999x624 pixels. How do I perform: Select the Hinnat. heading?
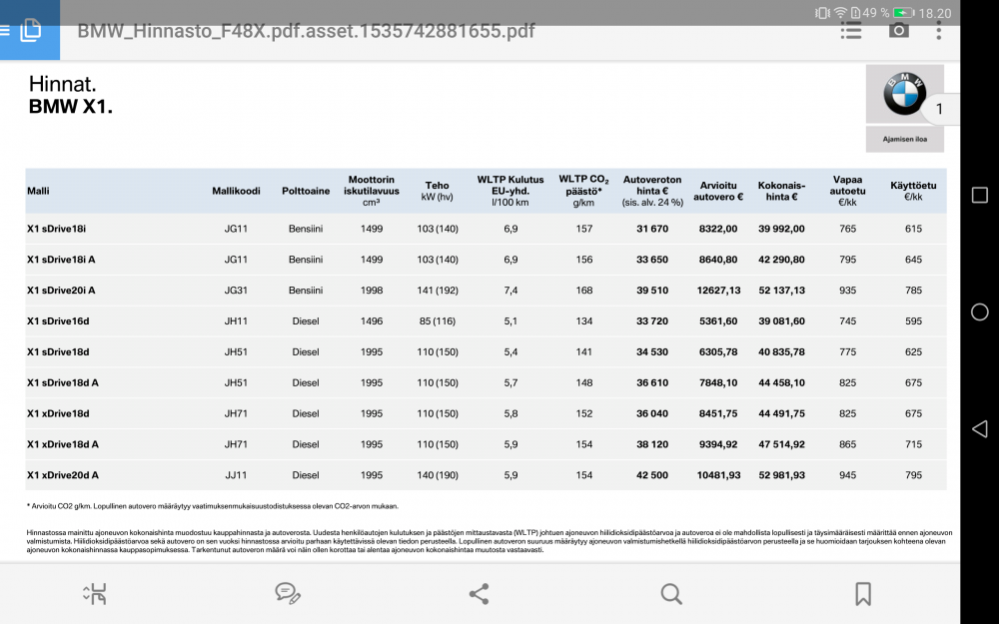62,84
